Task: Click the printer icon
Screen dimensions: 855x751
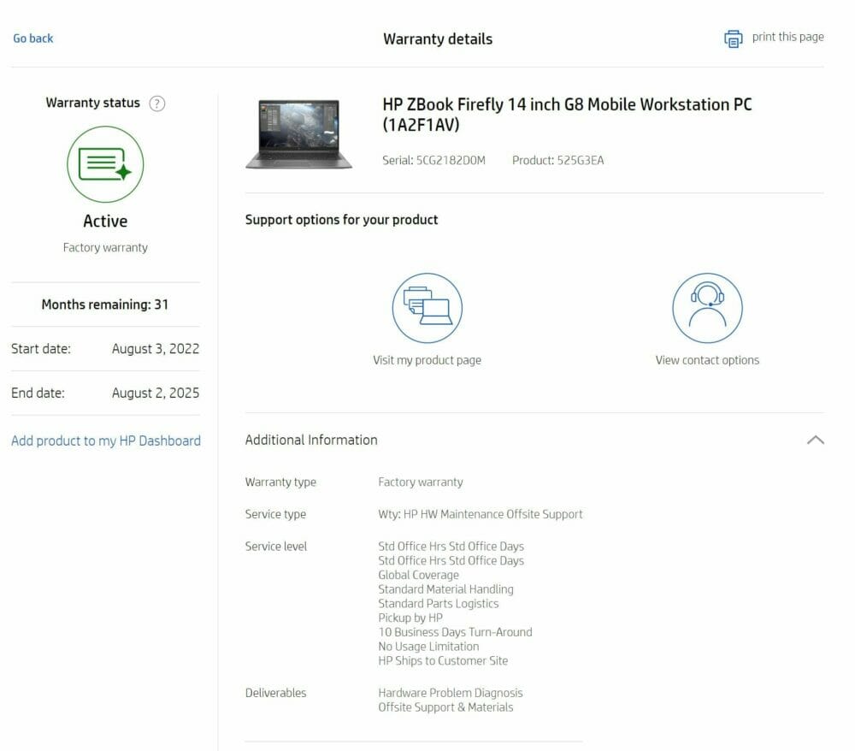Action: 733,38
